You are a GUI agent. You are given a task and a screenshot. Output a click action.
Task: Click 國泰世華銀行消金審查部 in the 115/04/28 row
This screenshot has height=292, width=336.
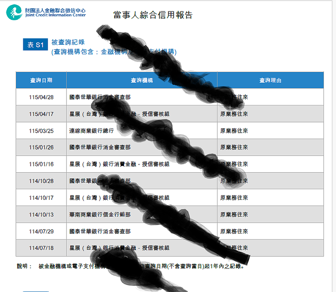click(100, 97)
